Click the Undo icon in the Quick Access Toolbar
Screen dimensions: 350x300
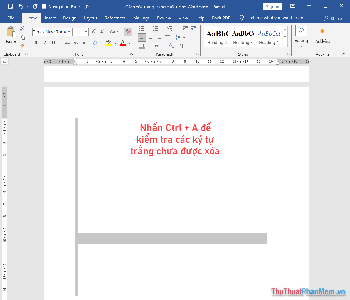pyautogui.click(x=20, y=6)
